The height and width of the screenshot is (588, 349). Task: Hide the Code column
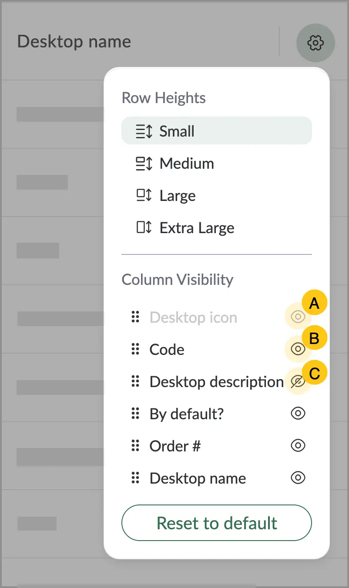pos(298,349)
